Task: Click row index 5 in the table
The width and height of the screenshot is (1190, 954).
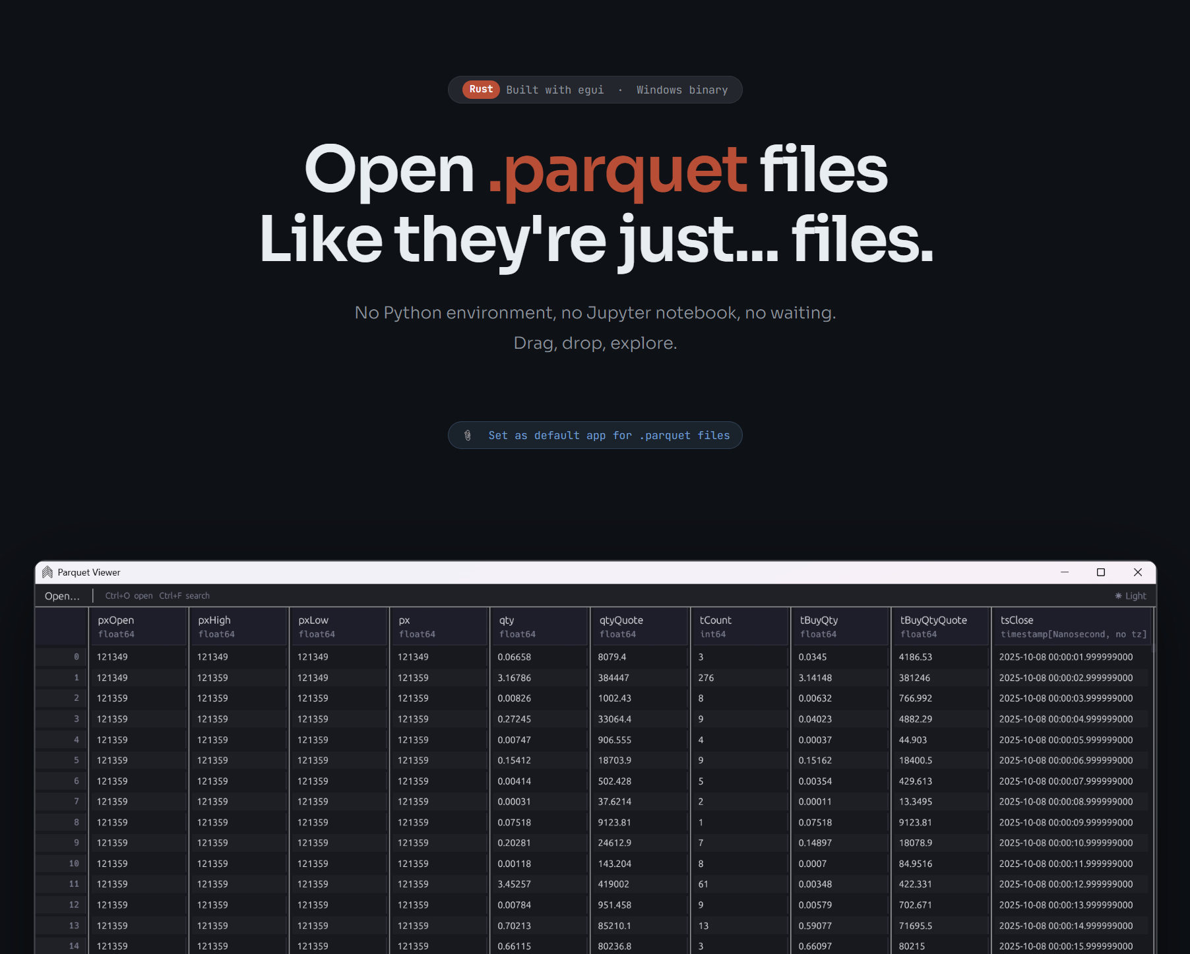Action: 77,761
